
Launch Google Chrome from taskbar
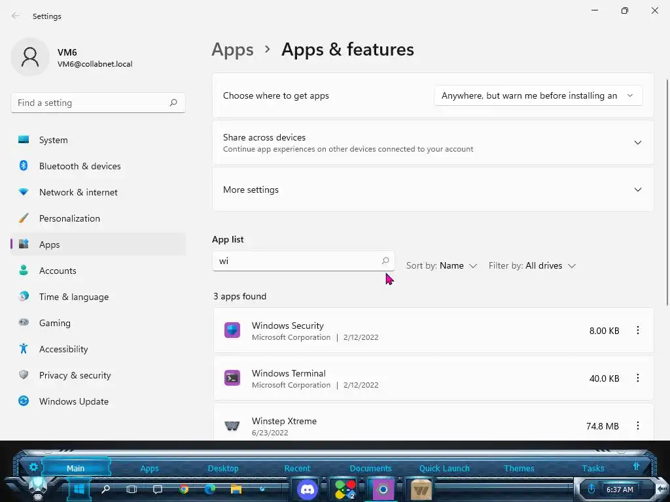pyautogui.click(x=184, y=489)
